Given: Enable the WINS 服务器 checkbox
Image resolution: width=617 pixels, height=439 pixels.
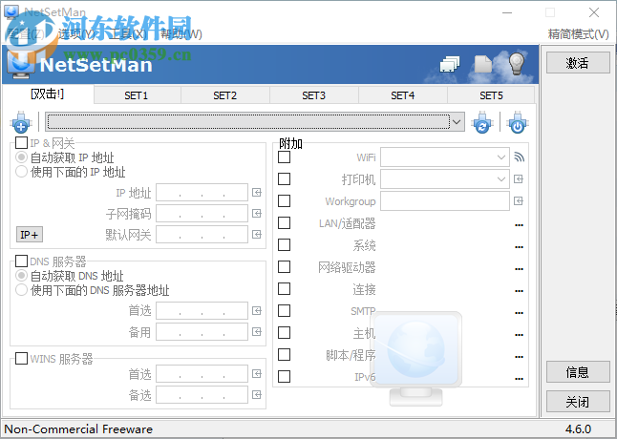Looking at the screenshot, I should click(x=21, y=358).
